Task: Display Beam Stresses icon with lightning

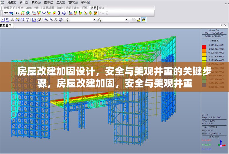Action: [75, 13]
